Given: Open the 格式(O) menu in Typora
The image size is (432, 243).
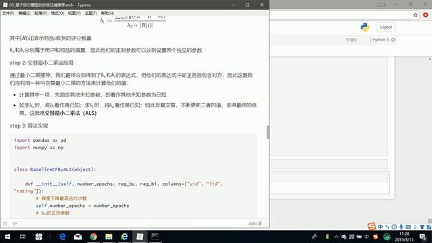Looking at the screenshot, I should tap(57, 13).
